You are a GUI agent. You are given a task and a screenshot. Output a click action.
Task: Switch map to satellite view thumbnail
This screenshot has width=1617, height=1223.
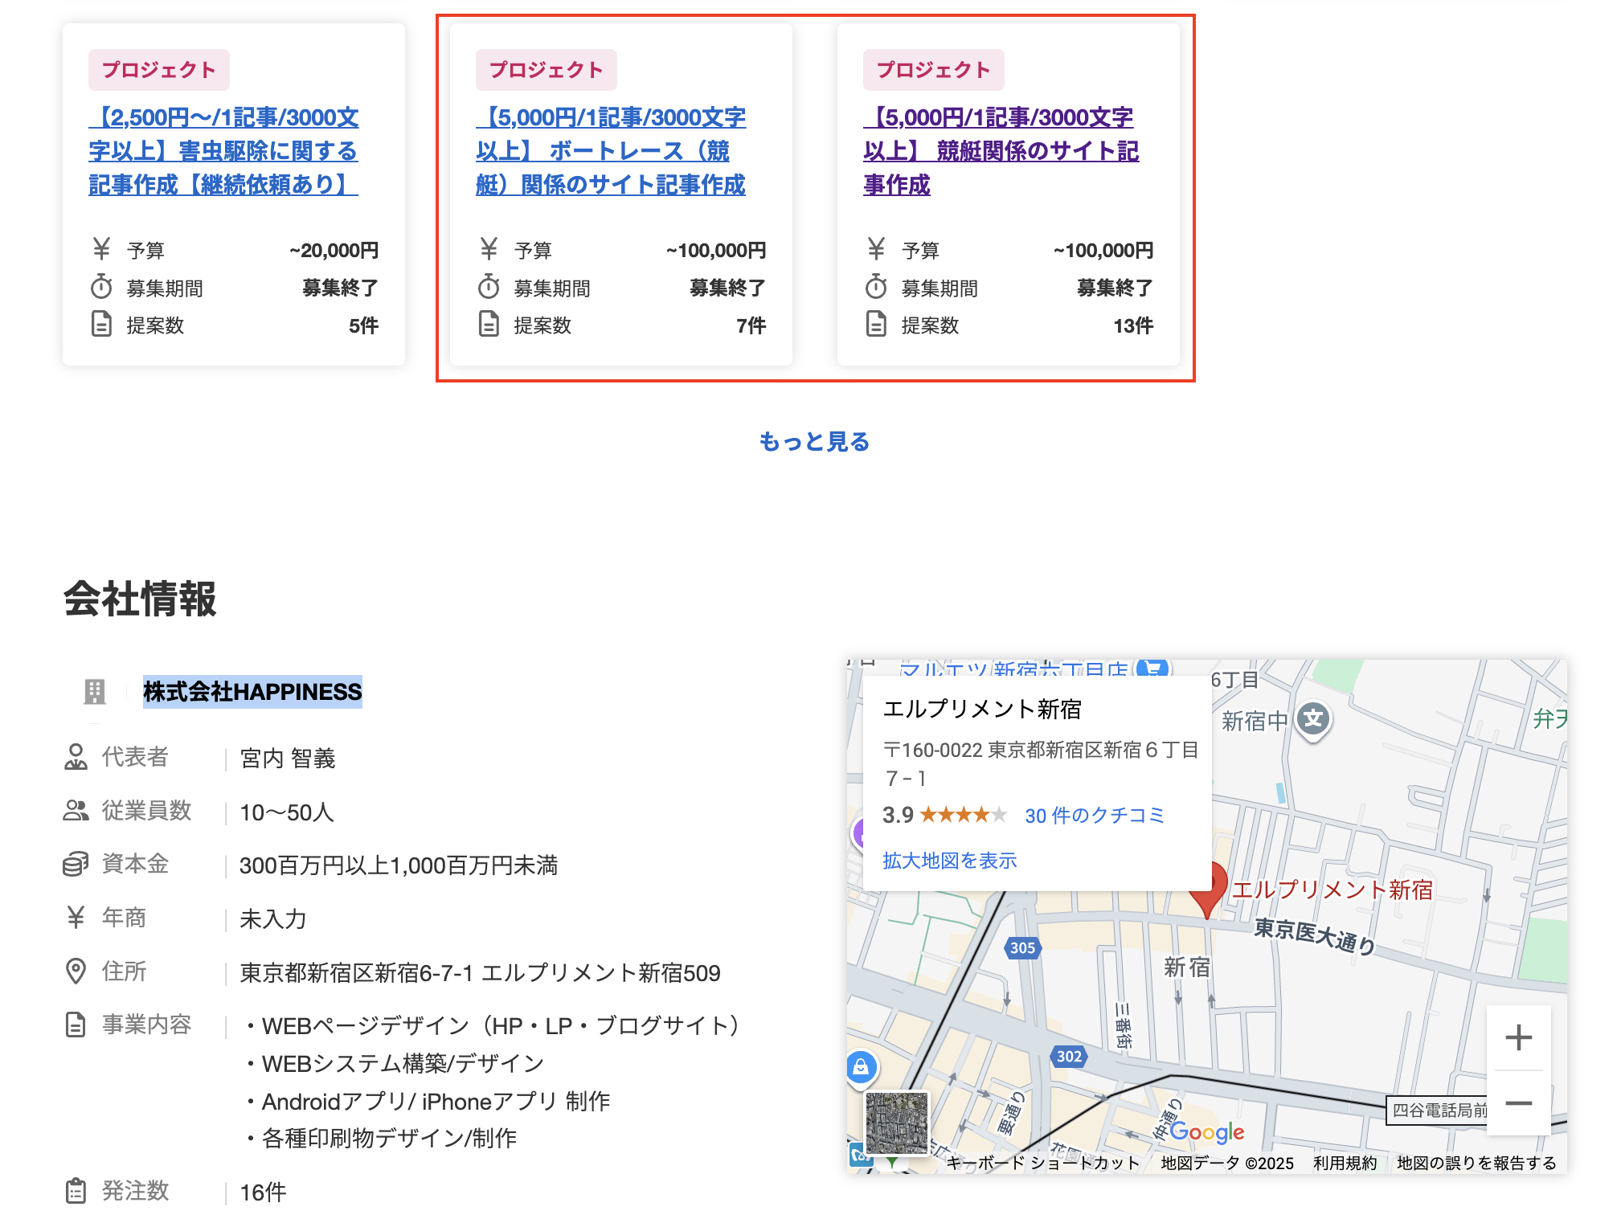[896, 1122]
